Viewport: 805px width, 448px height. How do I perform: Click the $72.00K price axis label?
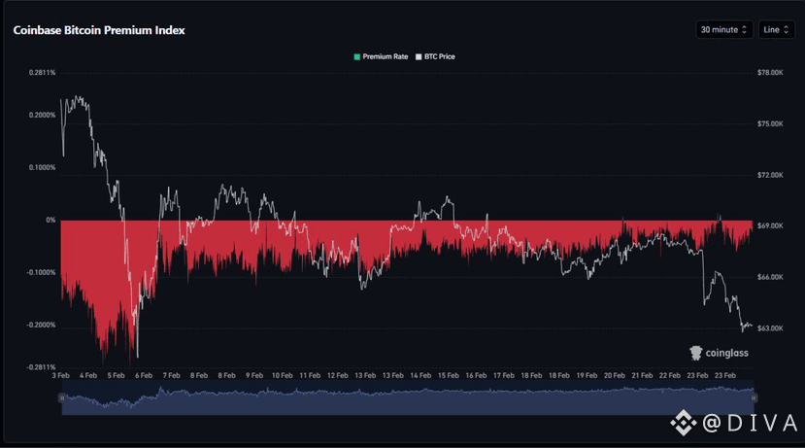(770, 175)
